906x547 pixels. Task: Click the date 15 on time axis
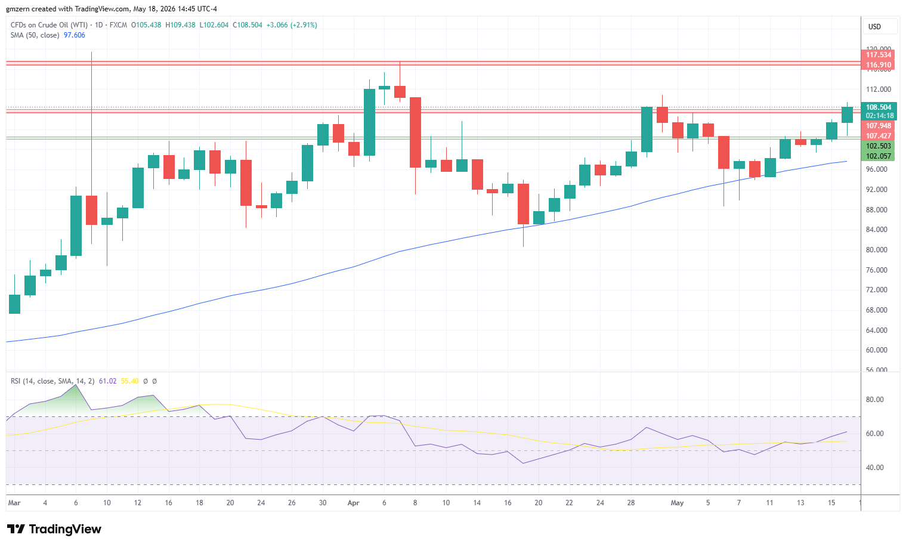click(831, 503)
